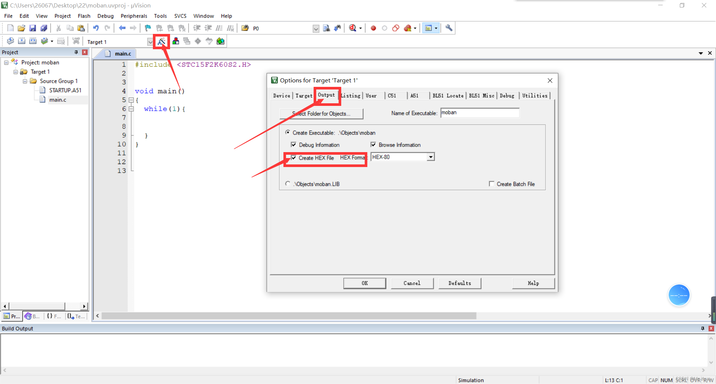Viewport: 716px width, 384px height.
Task: Select main.c in the project tree
Action: [58, 100]
